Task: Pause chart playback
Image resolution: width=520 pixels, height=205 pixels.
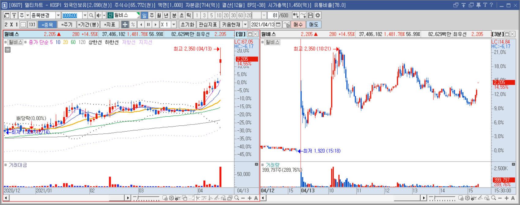Action: point(148,24)
